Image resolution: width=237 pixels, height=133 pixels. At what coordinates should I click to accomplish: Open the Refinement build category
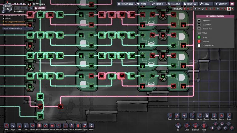[x=46, y=127]
